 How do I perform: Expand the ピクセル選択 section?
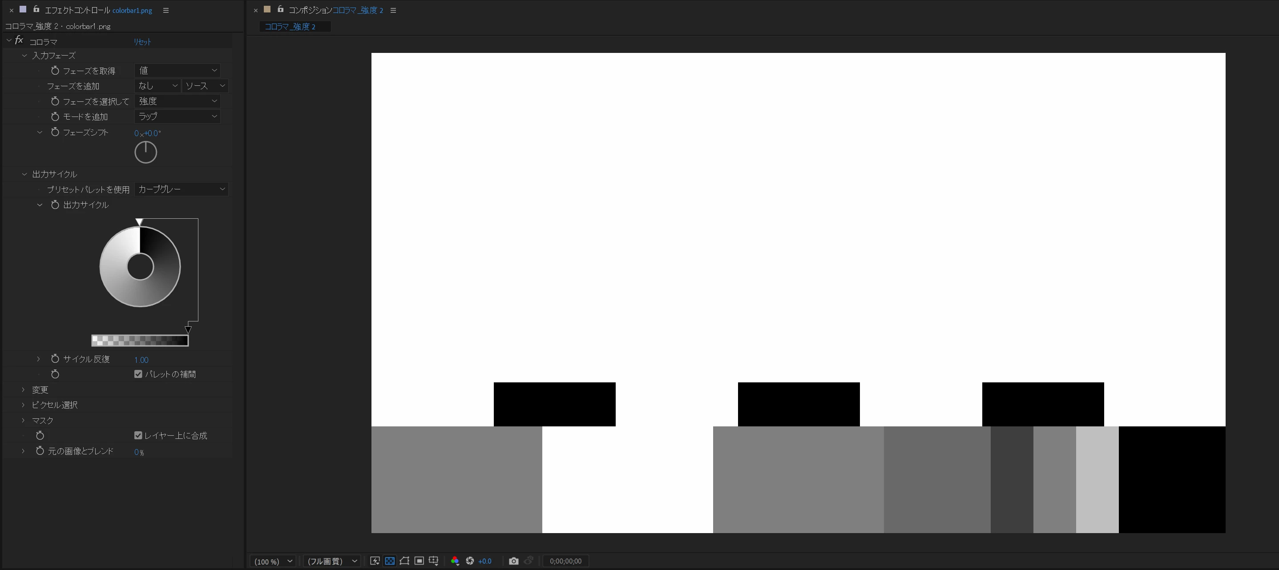pyautogui.click(x=23, y=405)
